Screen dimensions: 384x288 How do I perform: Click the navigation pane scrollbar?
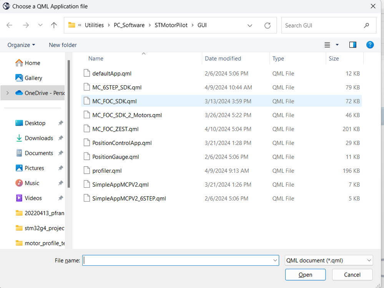[69, 124]
